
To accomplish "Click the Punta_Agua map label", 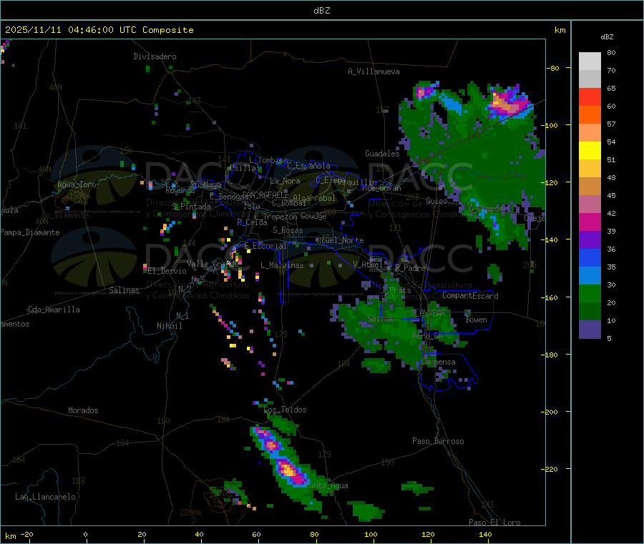I will (x=326, y=485).
